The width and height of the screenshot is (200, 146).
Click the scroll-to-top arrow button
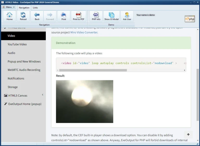pos(188,135)
